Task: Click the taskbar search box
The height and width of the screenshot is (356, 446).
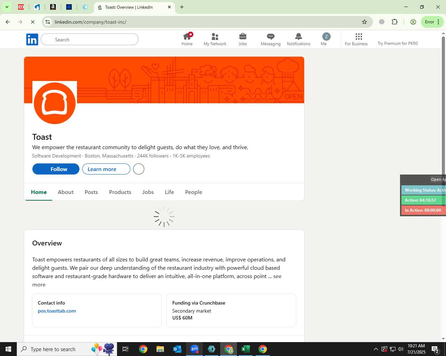Action: click(67, 349)
